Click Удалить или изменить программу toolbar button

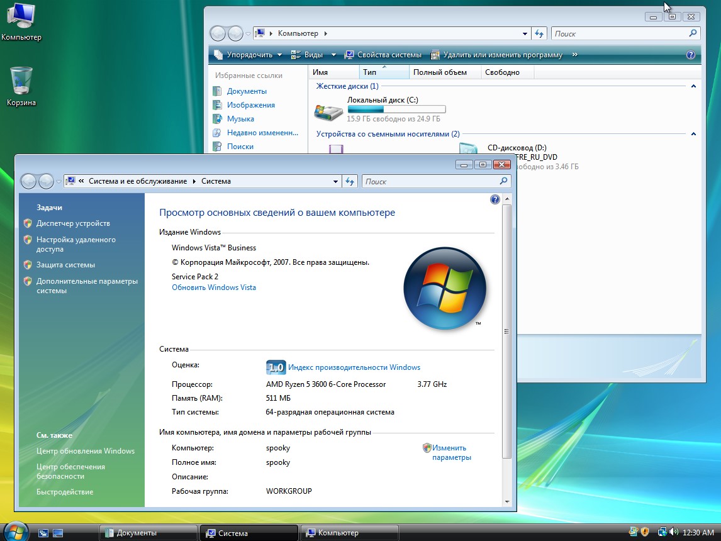click(496, 55)
